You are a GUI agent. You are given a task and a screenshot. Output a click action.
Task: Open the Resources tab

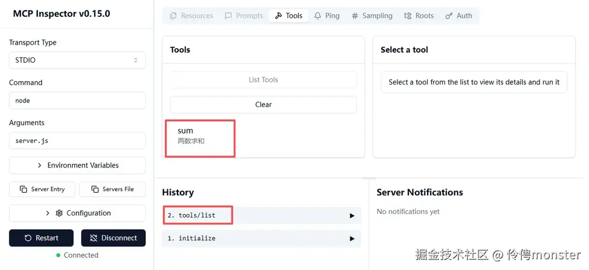191,16
